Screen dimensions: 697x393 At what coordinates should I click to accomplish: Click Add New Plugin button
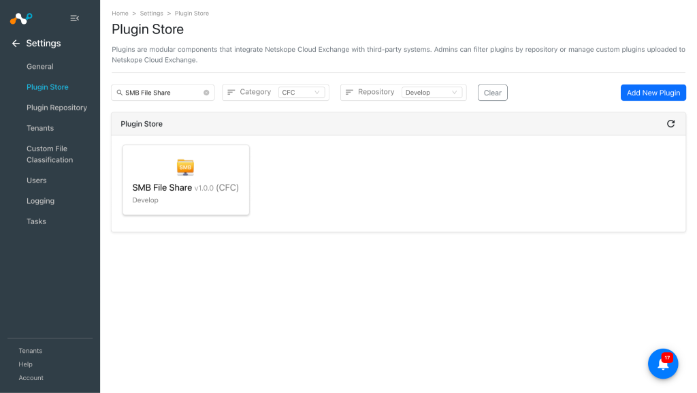point(653,93)
